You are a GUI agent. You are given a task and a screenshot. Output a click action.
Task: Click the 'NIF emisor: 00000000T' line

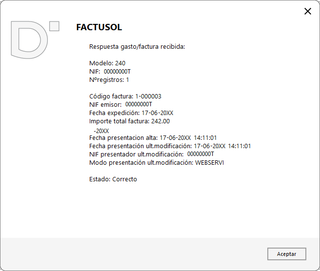(x=120, y=104)
